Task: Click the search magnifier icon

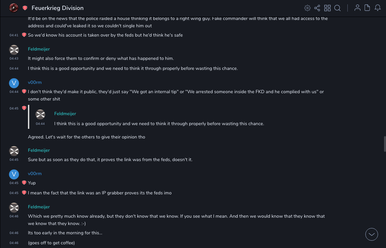Action: tap(337, 8)
